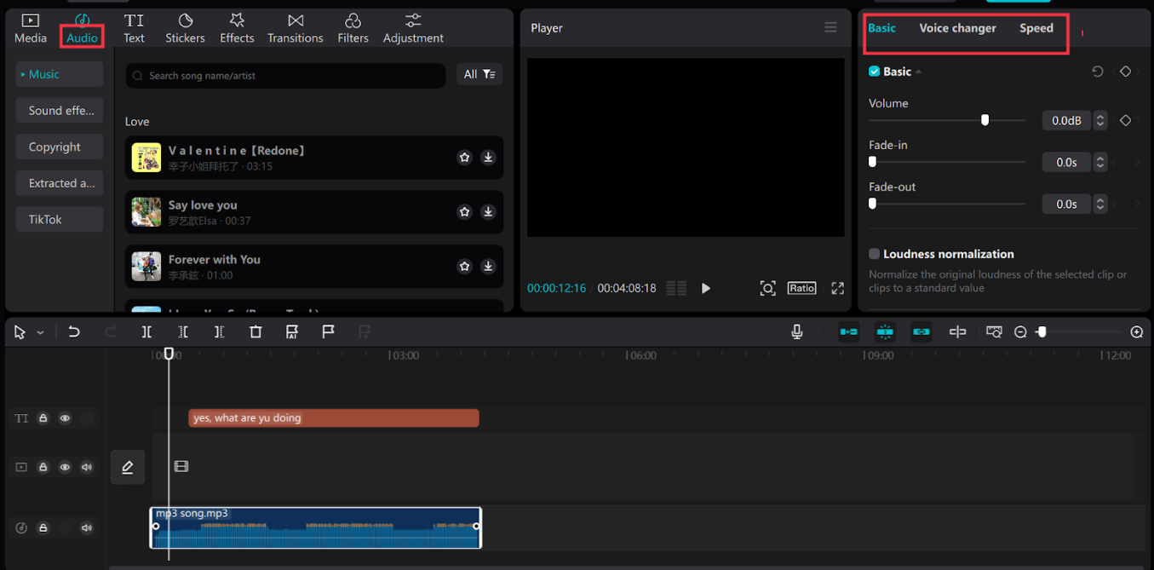Zoom in the timeline
The width and height of the screenshot is (1154, 570).
click(1136, 332)
